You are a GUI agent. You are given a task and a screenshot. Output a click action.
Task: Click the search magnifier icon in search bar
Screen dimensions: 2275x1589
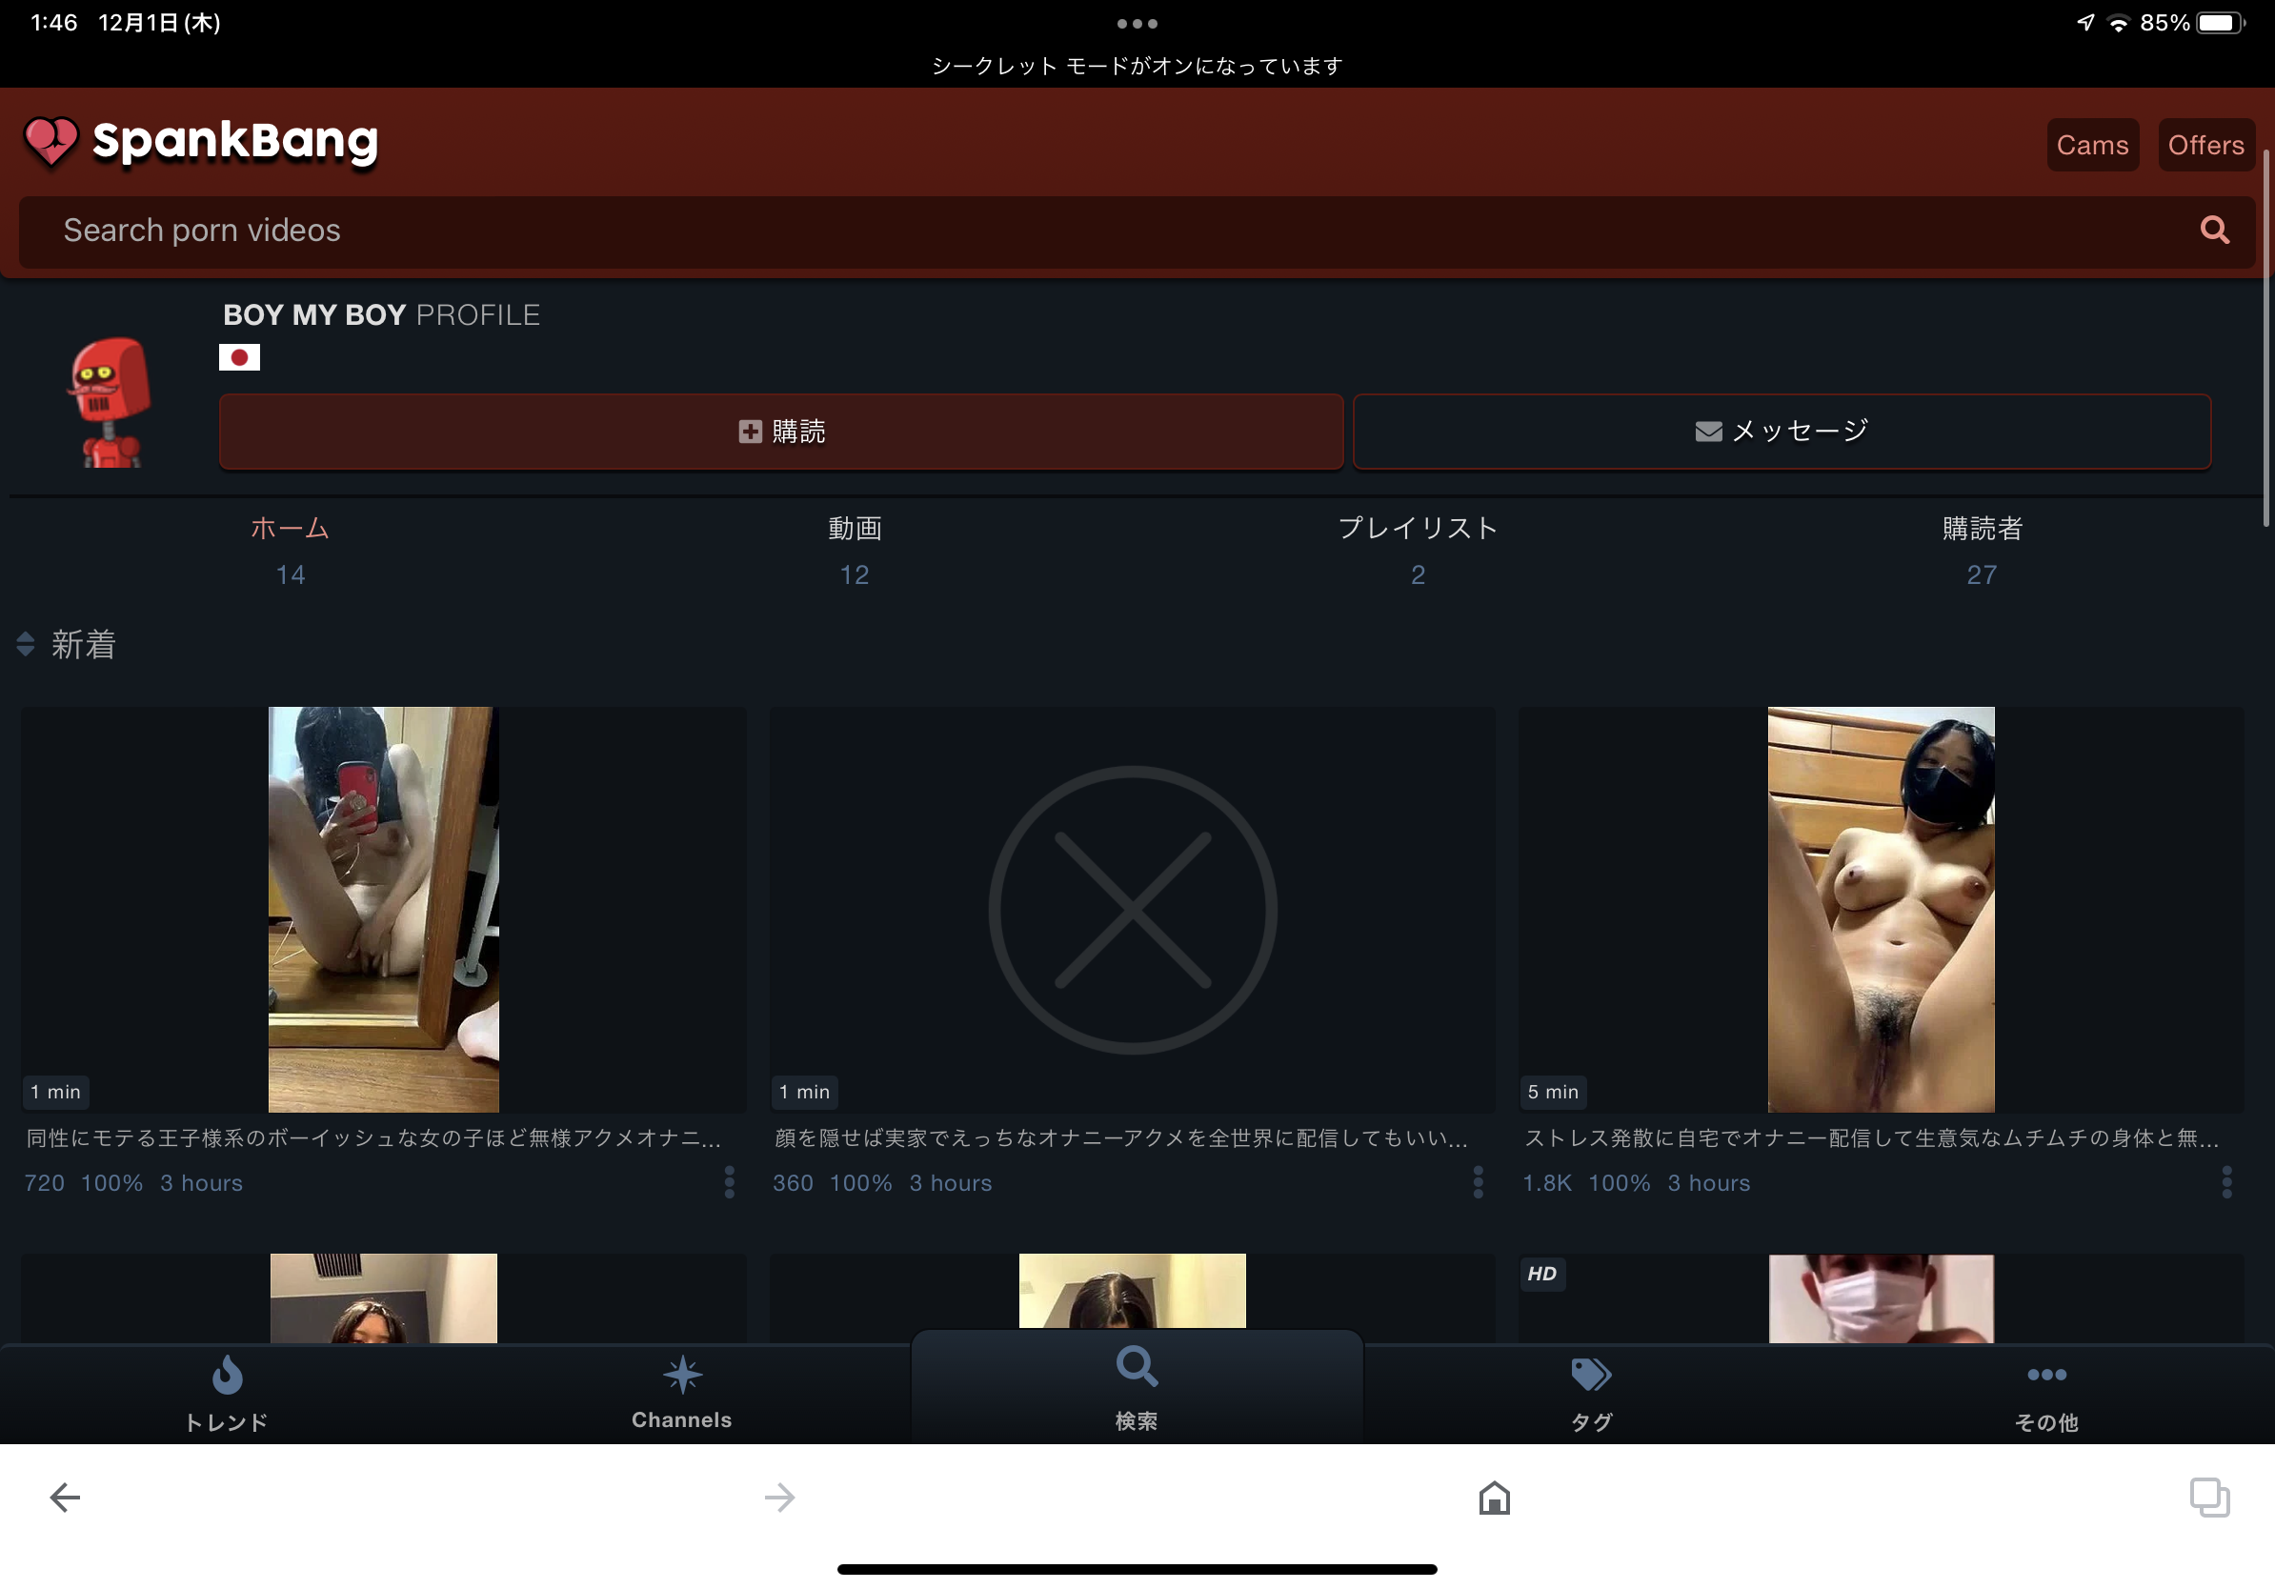pos(2214,230)
